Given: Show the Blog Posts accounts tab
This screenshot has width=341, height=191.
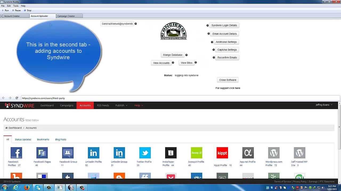Looking at the screenshot, I should [x=61, y=139].
